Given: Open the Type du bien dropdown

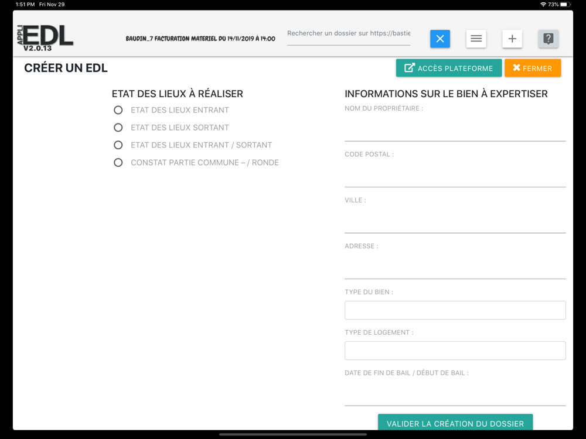Looking at the screenshot, I should 455,310.
